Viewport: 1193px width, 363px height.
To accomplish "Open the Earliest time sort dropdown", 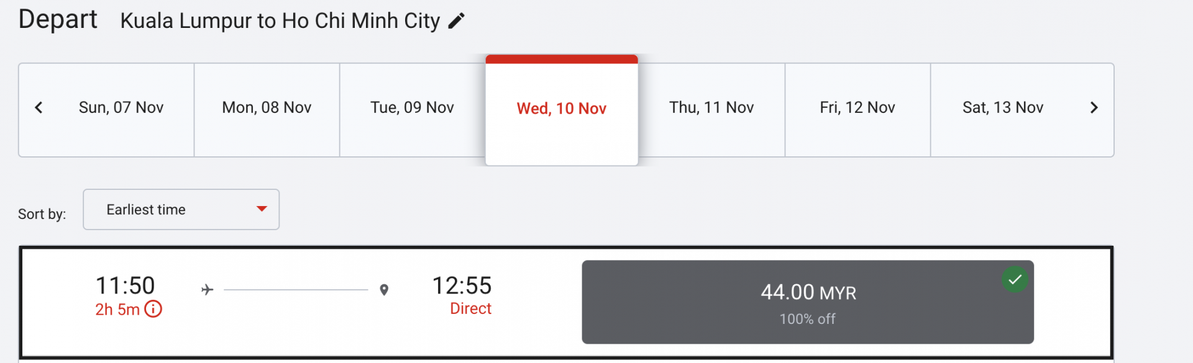I will (x=181, y=210).
